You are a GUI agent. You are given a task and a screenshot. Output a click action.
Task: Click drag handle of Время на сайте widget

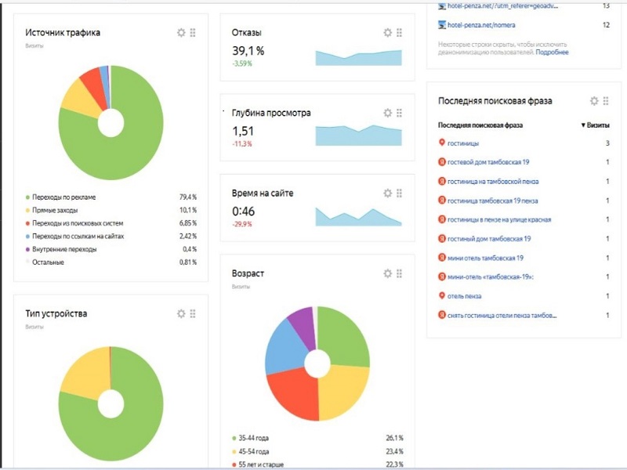pos(400,193)
